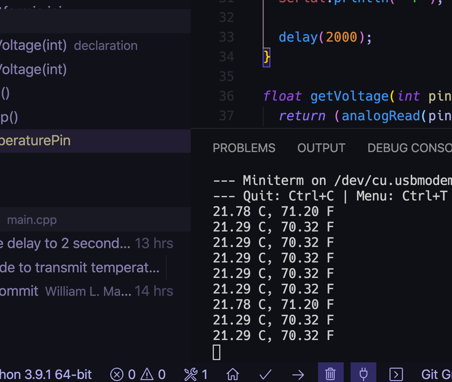Click the 2000 literal in the delay call
Screen dimensions: 452x382
coord(341,37)
